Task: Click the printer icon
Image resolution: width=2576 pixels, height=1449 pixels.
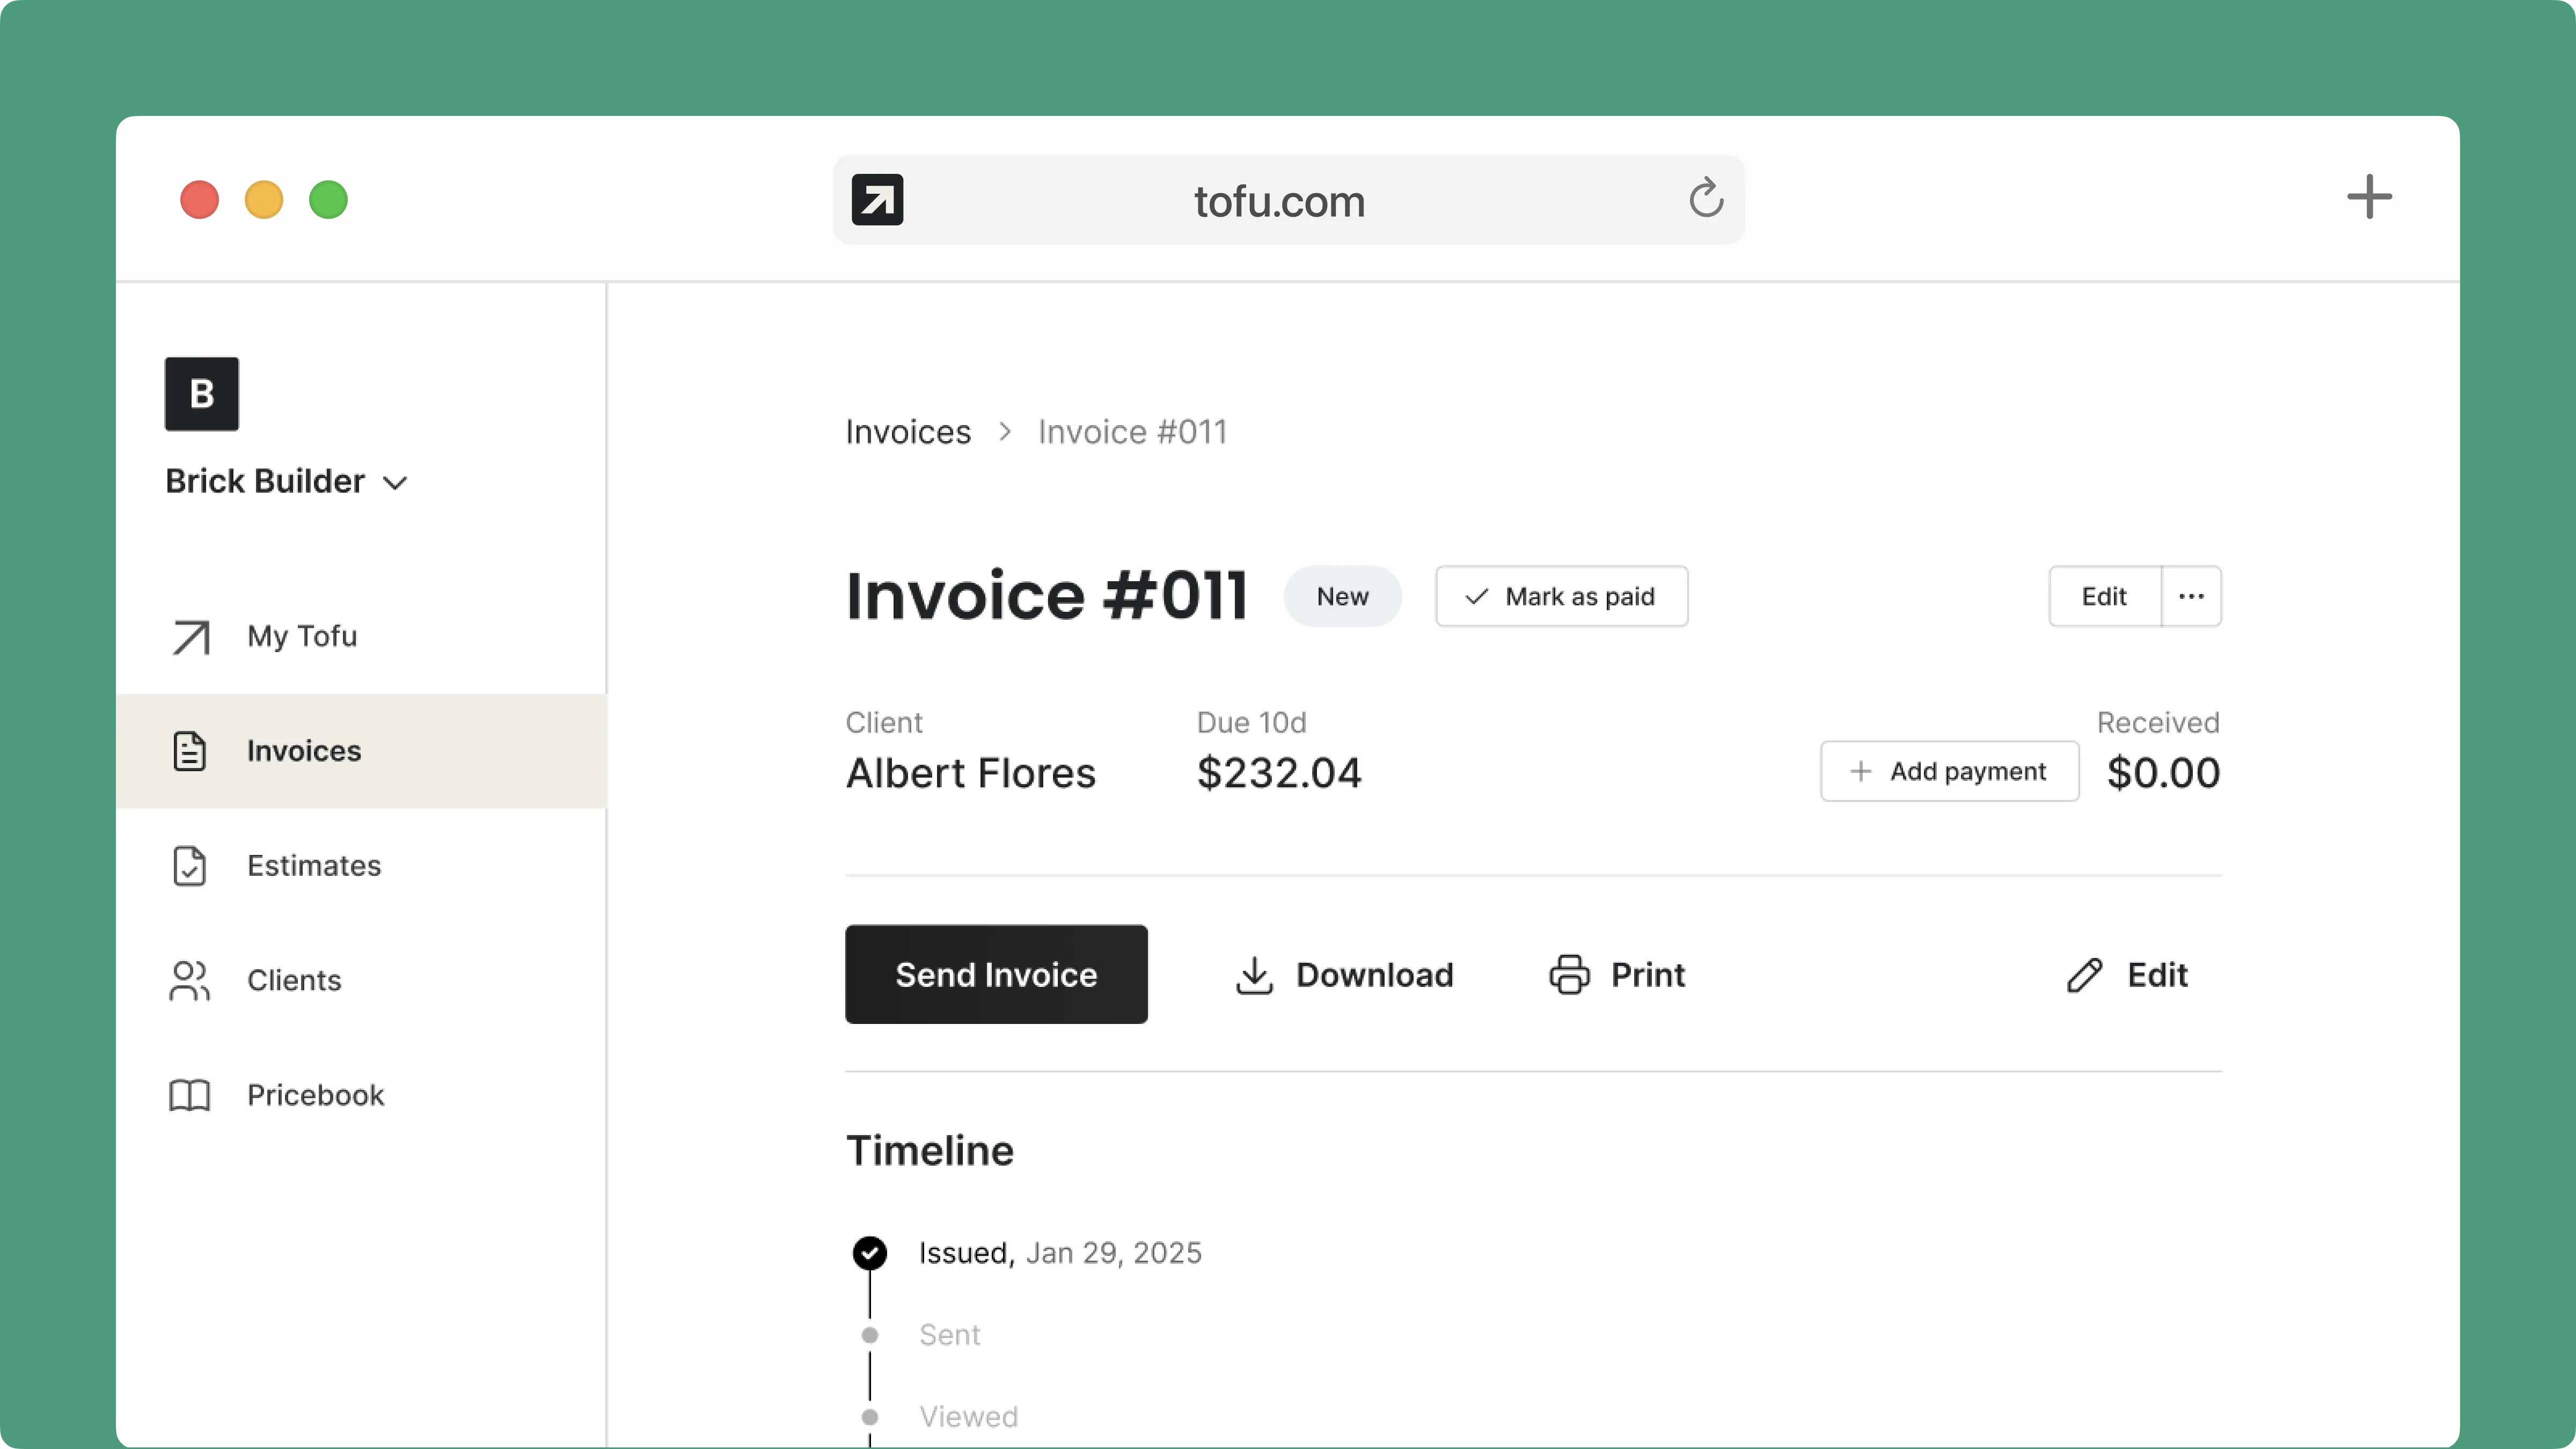Action: (1569, 975)
